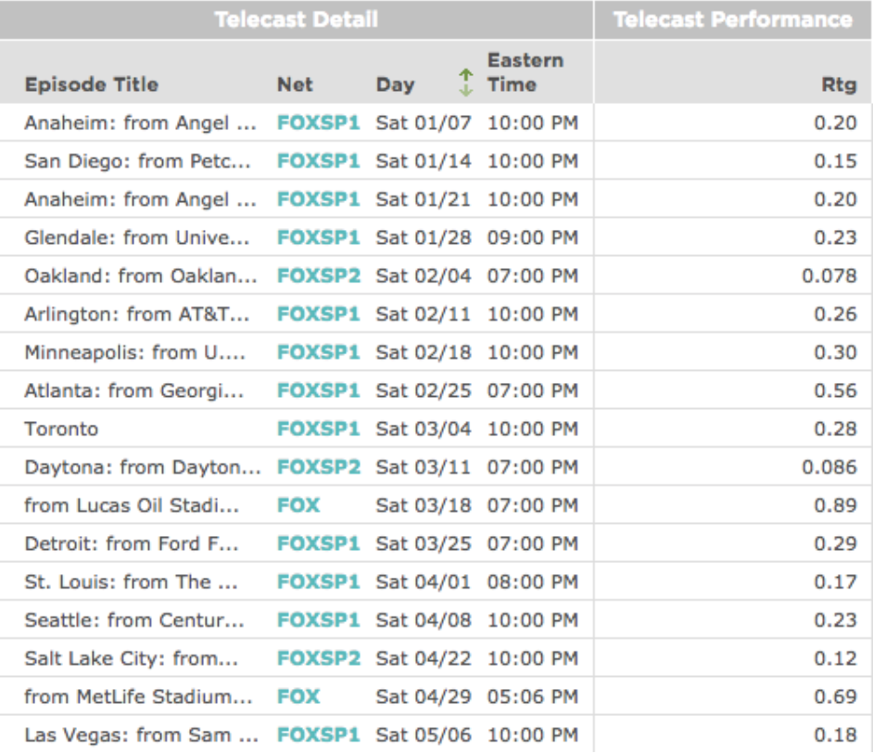Sort by the Episode Title column header

coord(91,84)
